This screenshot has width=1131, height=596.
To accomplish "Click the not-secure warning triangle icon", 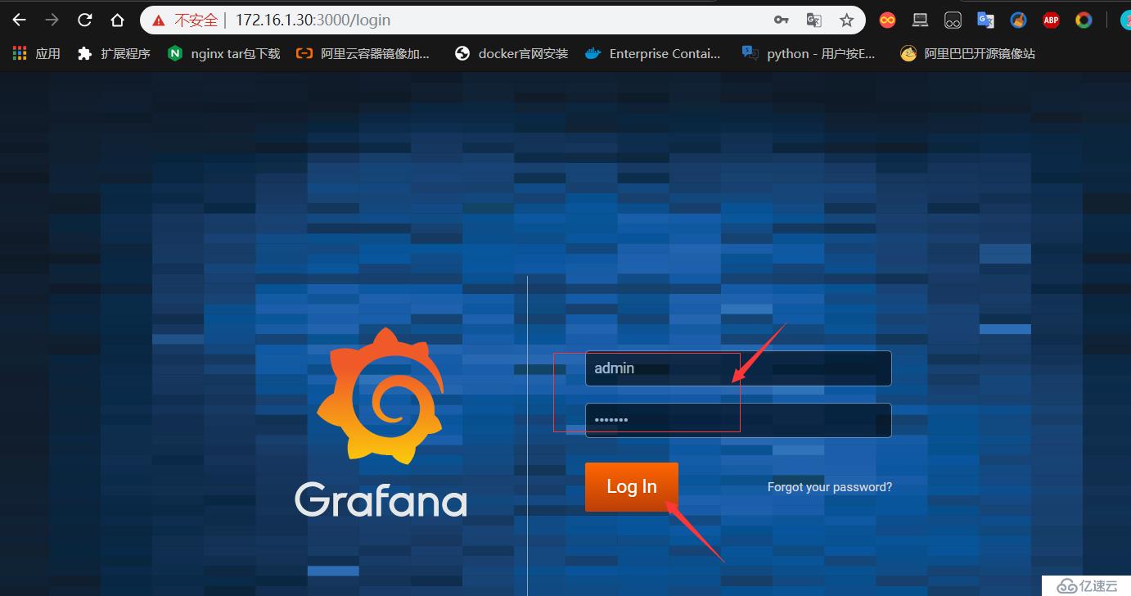I will point(159,20).
